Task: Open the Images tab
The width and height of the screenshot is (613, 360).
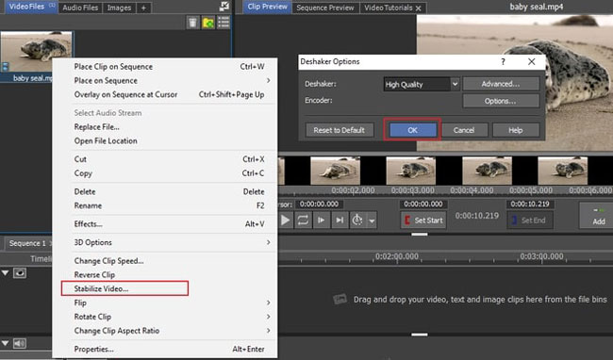Action: [x=119, y=8]
